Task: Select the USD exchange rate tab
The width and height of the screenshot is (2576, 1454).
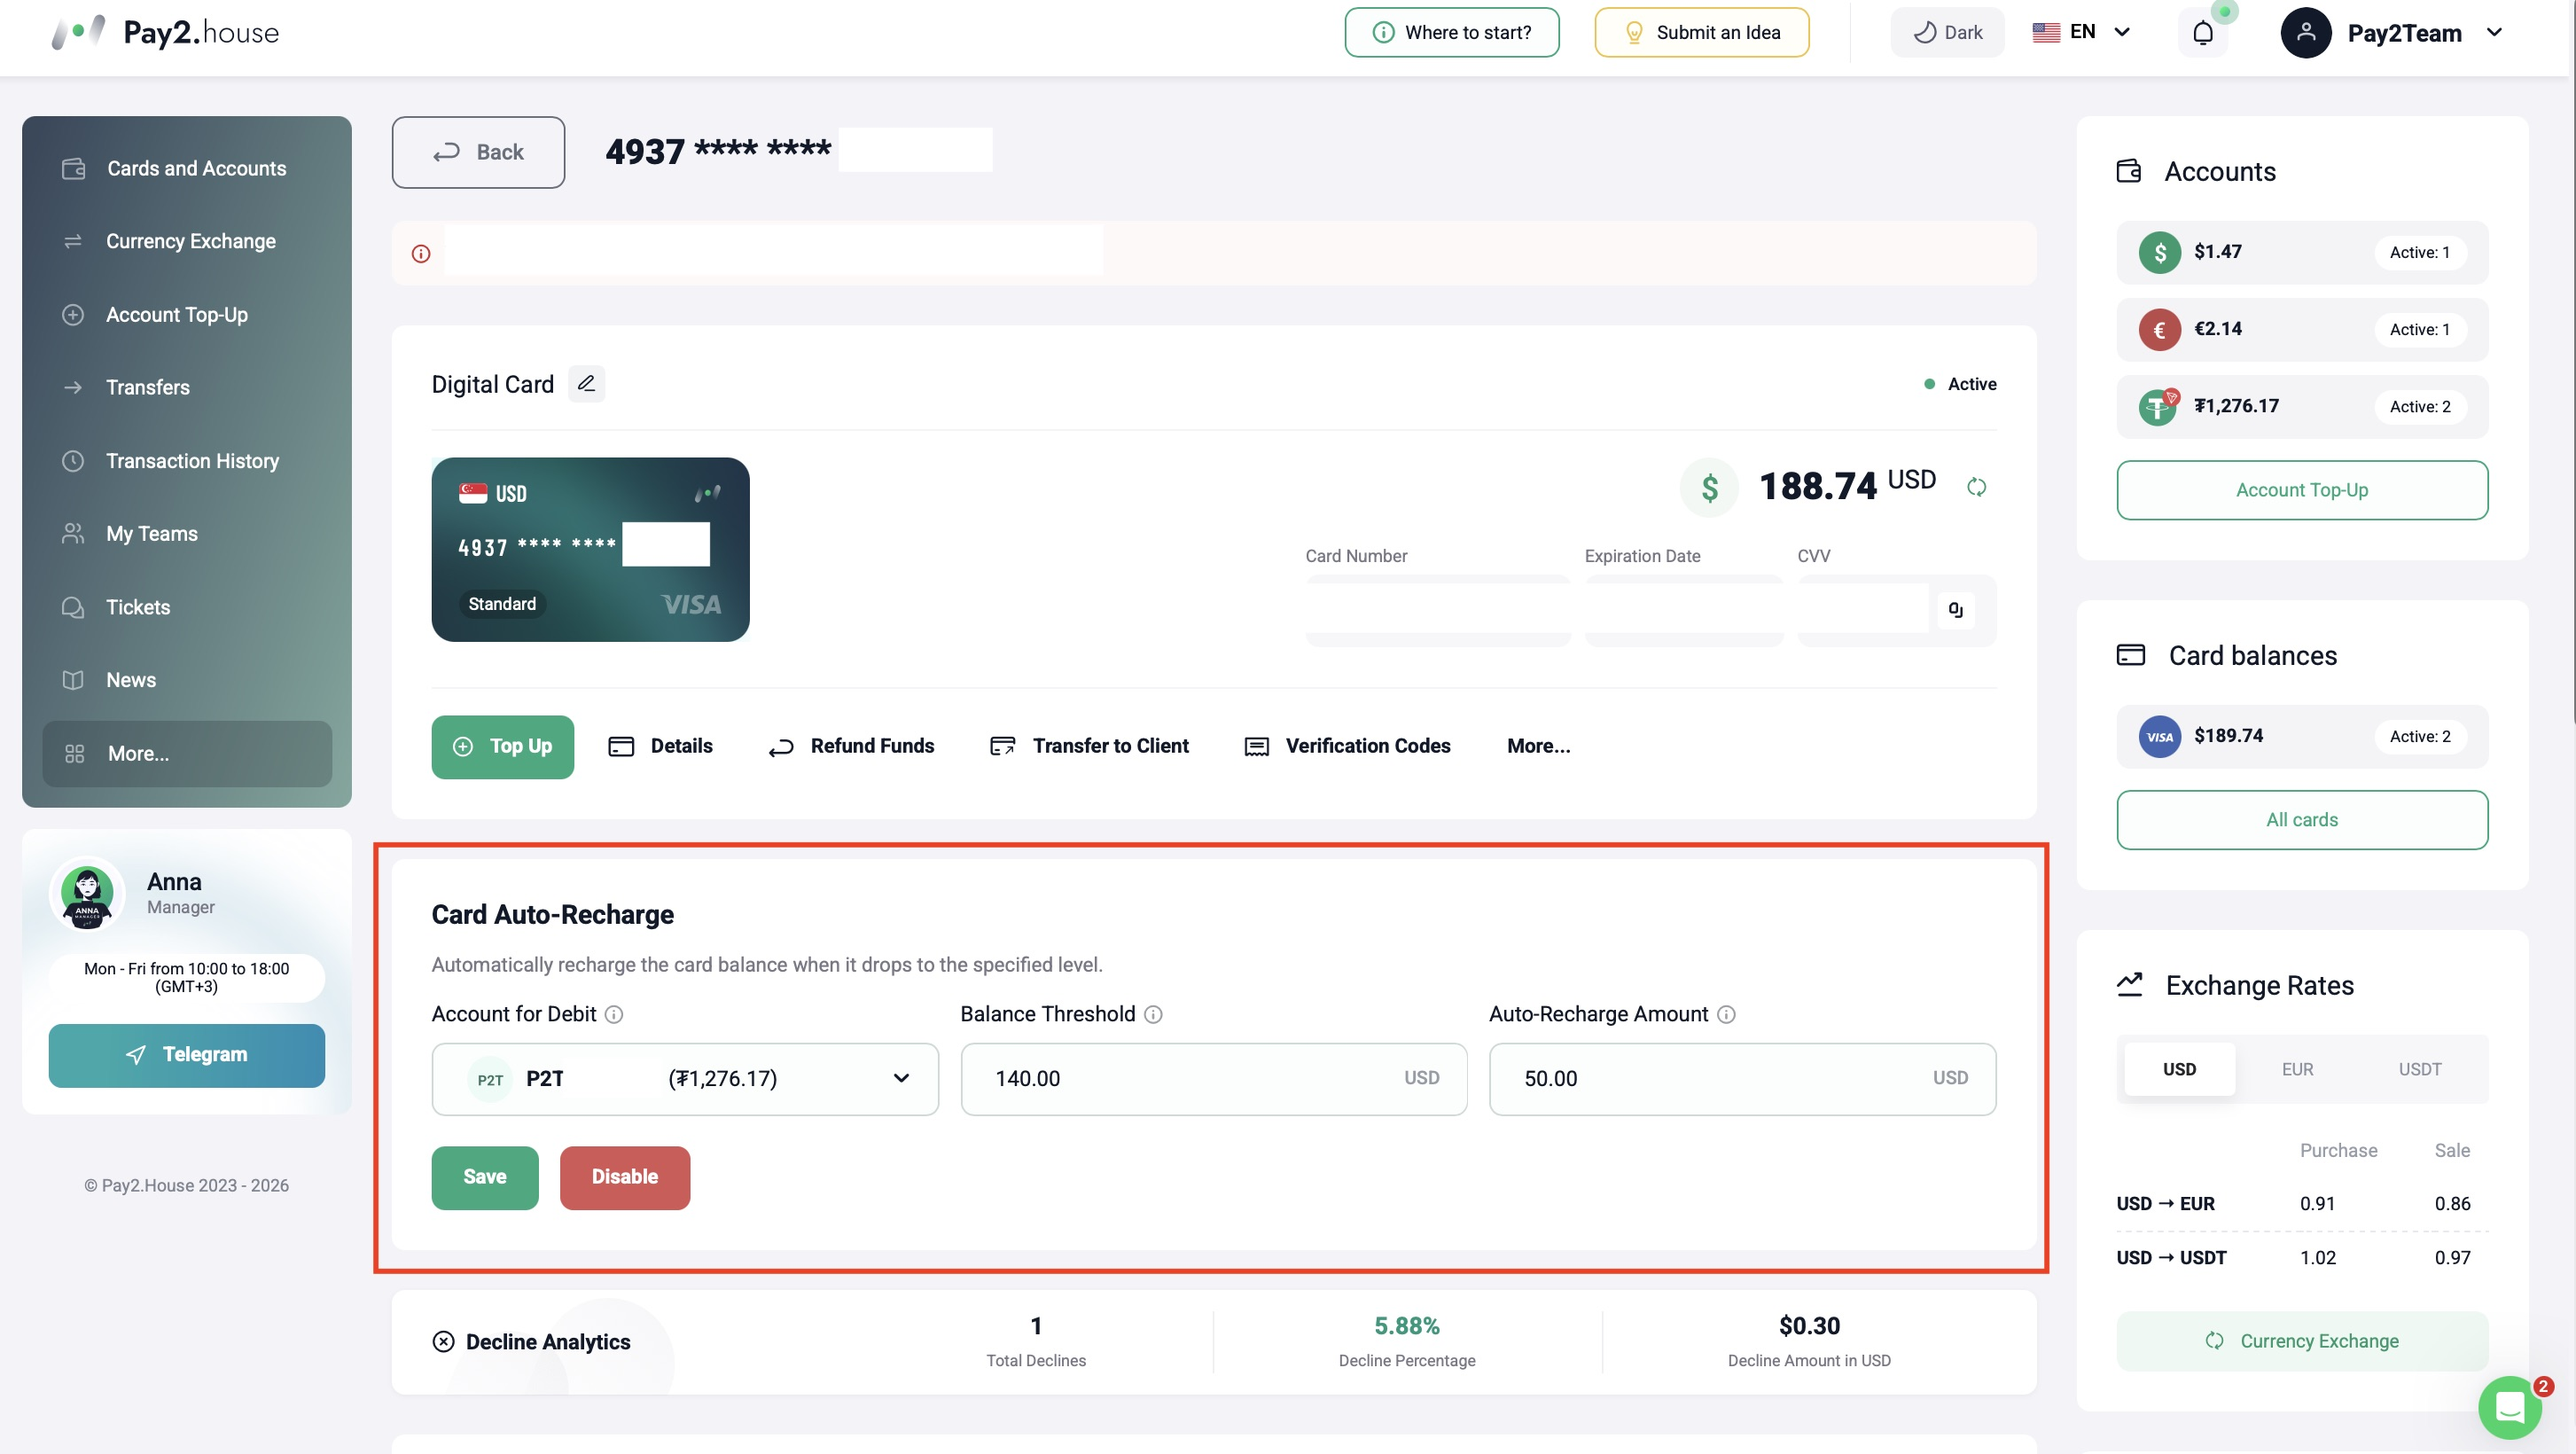Action: click(2179, 1069)
